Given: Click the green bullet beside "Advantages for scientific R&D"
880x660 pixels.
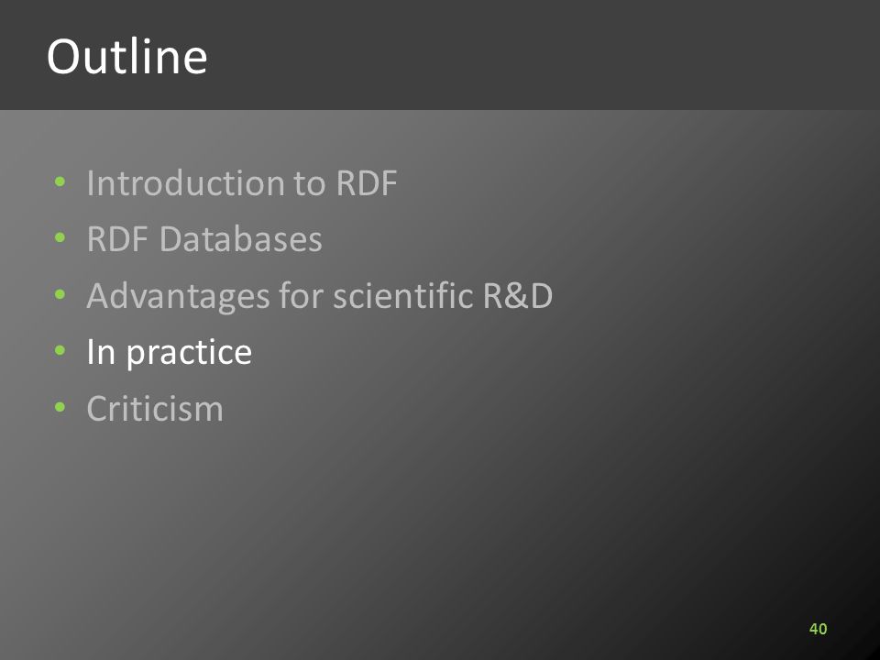Looking at the screenshot, I should click(60, 294).
